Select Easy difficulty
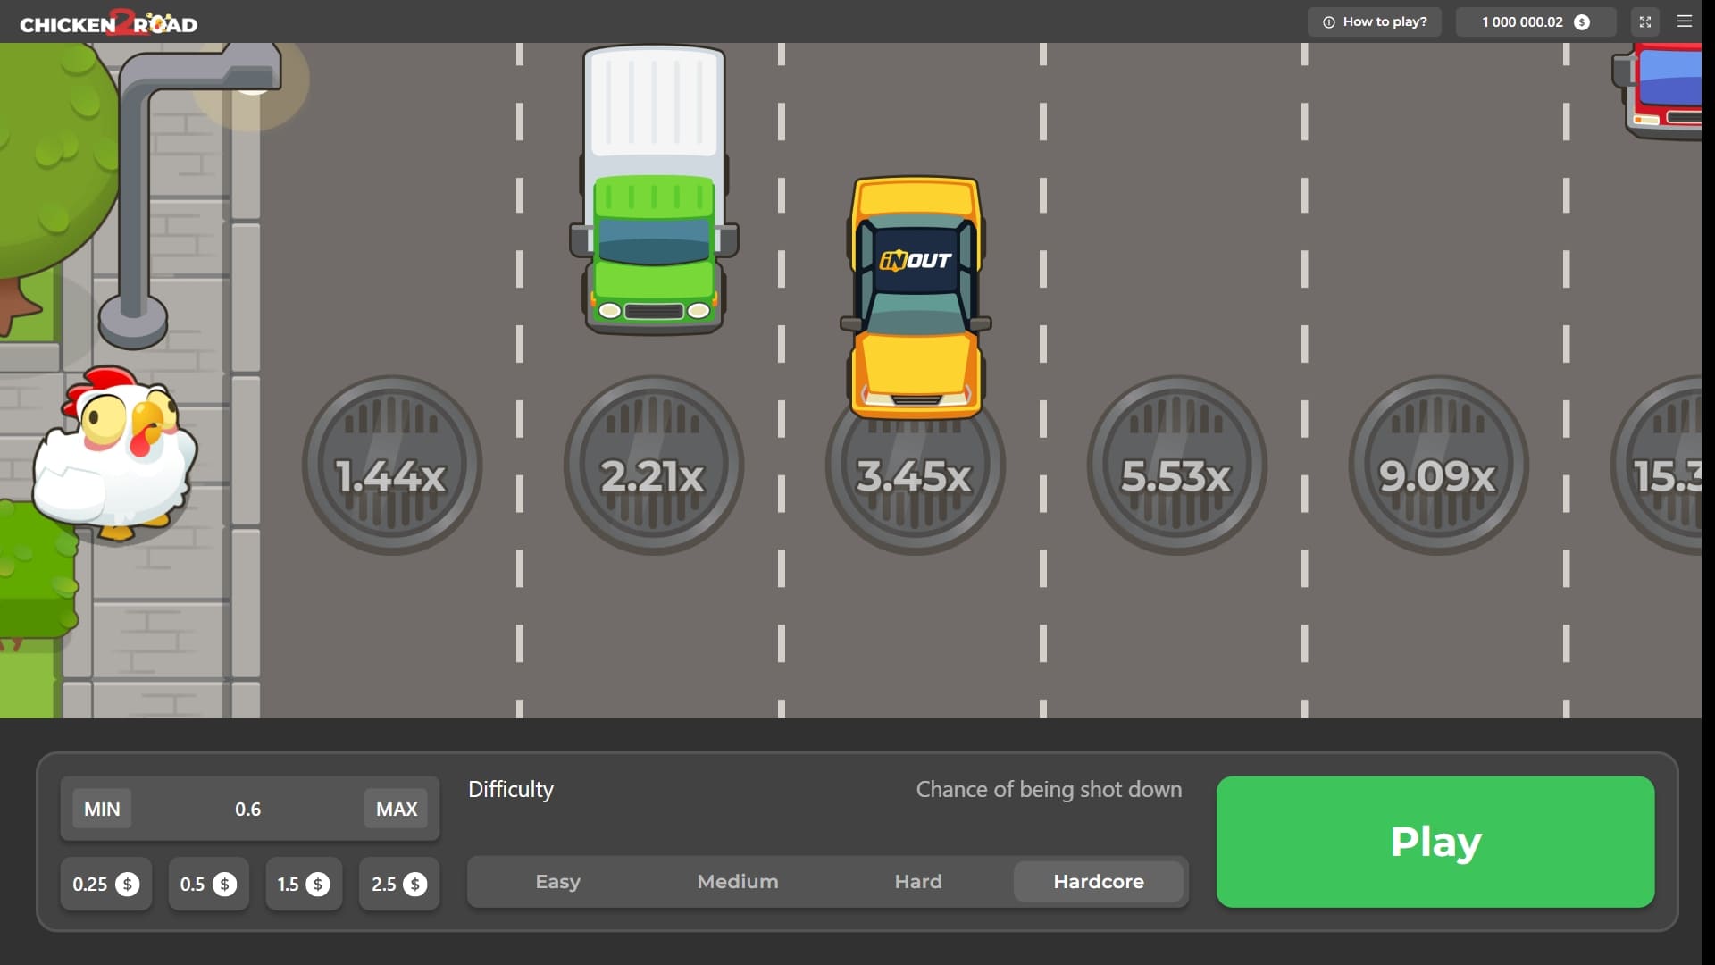Viewport: 1715px width, 965px height. (558, 882)
